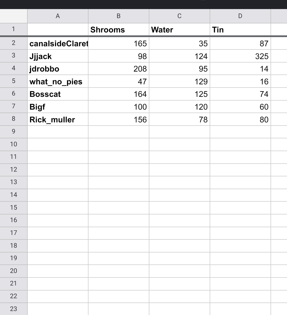This screenshot has height=315, width=287.
Task: Select the jdrobbo cell
Action: click(58, 69)
